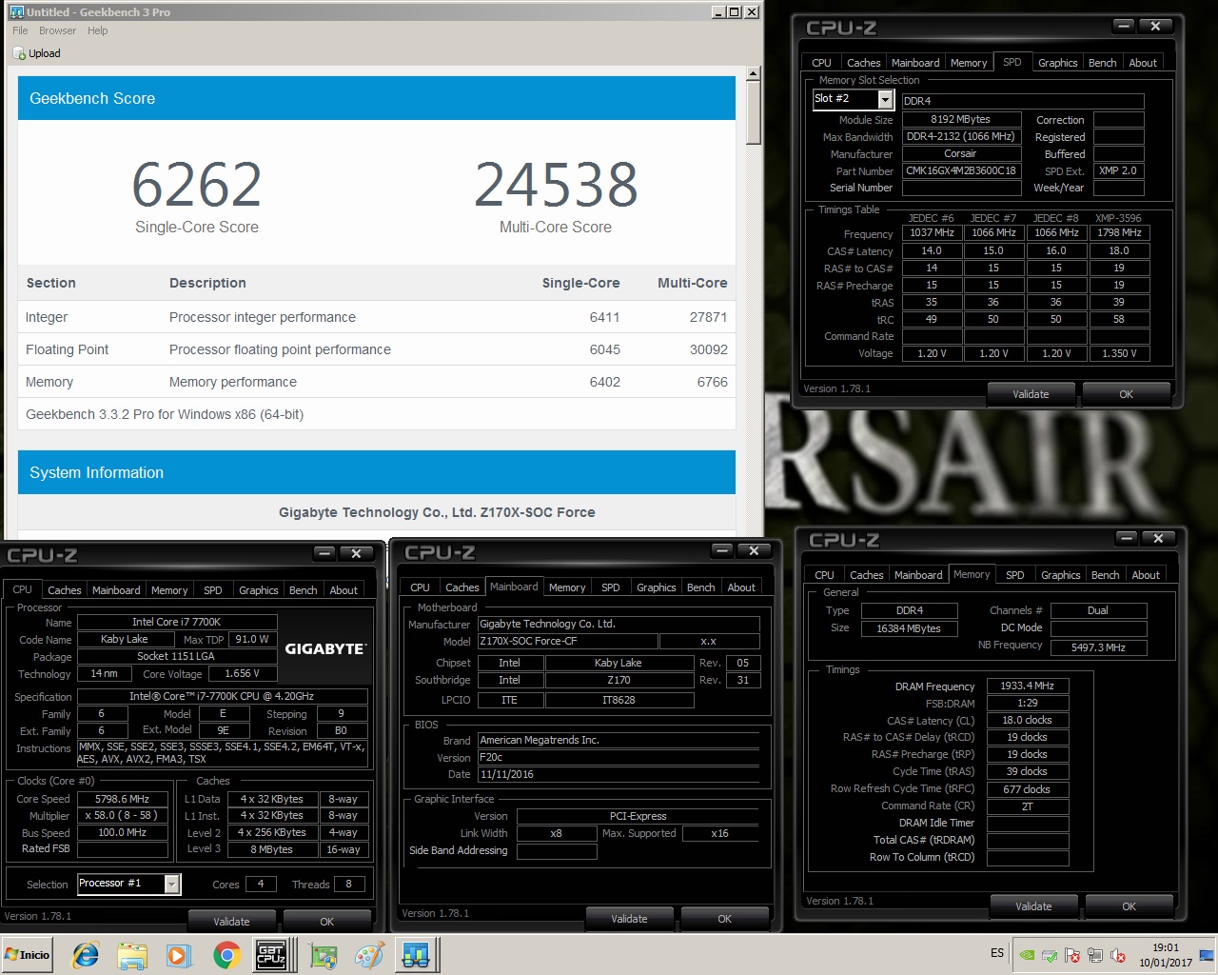
Task: Open About tab in CPU-Z Memory window
Action: tap(1146, 575)
